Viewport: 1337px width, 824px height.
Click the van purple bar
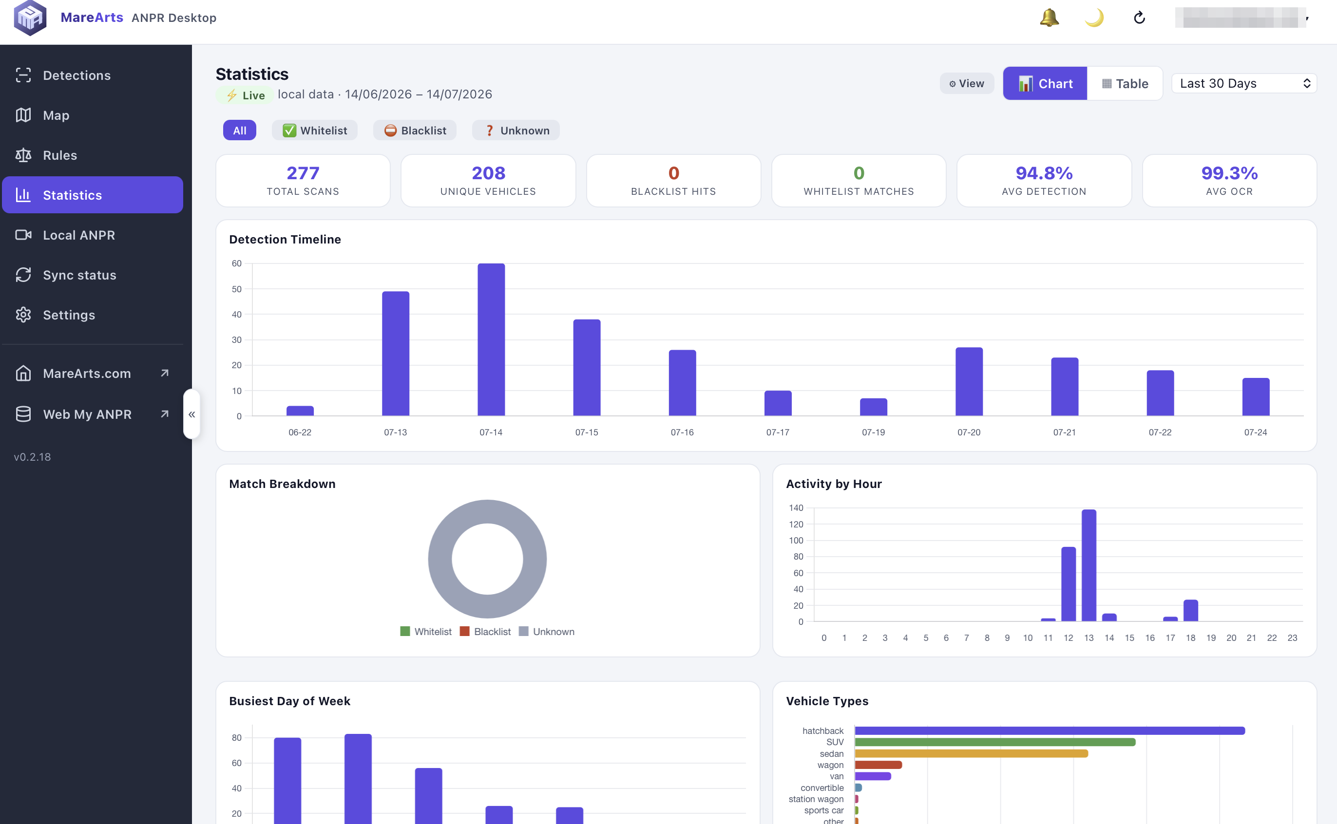point(873,777)
